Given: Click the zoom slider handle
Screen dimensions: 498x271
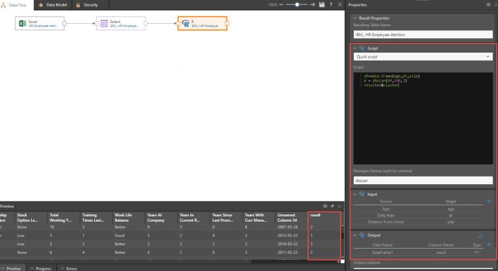Looking at the screenshot, I should [x=297, y=5].
